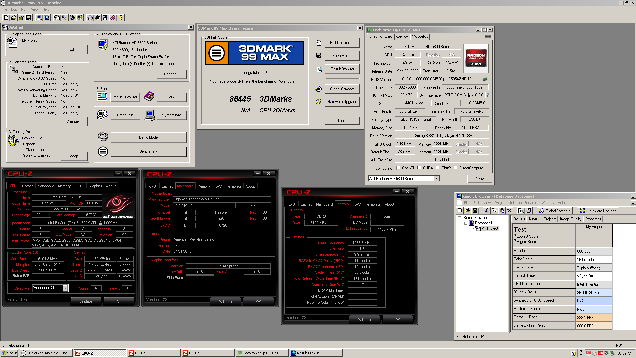The height and width of the screenshot is (358, 636).
Task: Click the Demo Mode ring icon in Run section
Action: point(103,136)
